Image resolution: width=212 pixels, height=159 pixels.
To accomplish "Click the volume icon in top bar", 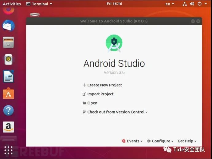I will click(192, 4).
